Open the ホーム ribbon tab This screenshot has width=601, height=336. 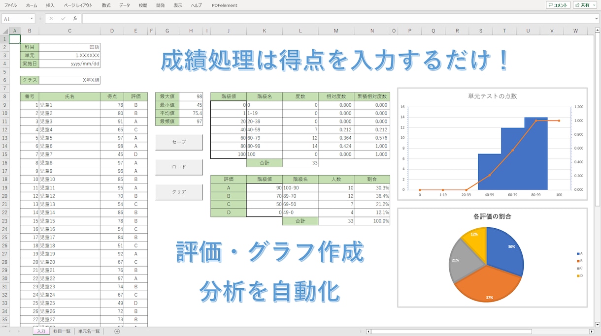tap(32, 5)
